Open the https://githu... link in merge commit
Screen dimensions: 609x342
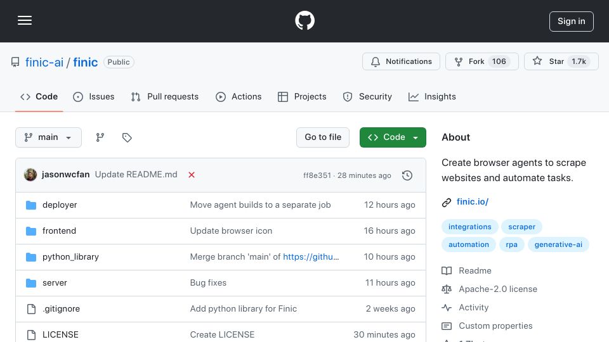coord(311,256)
